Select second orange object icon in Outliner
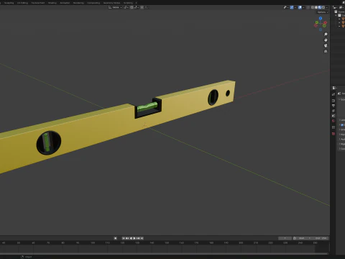Image resolution: width=345 pixels, height=259 pixels. click(343, 22)
